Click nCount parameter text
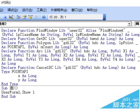This screenshot has width=140, height=109. coord(47,47)
